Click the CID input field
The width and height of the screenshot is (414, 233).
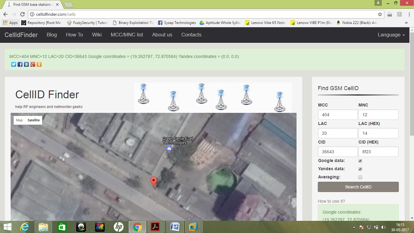pyautogui.click(x=338, y=152)
